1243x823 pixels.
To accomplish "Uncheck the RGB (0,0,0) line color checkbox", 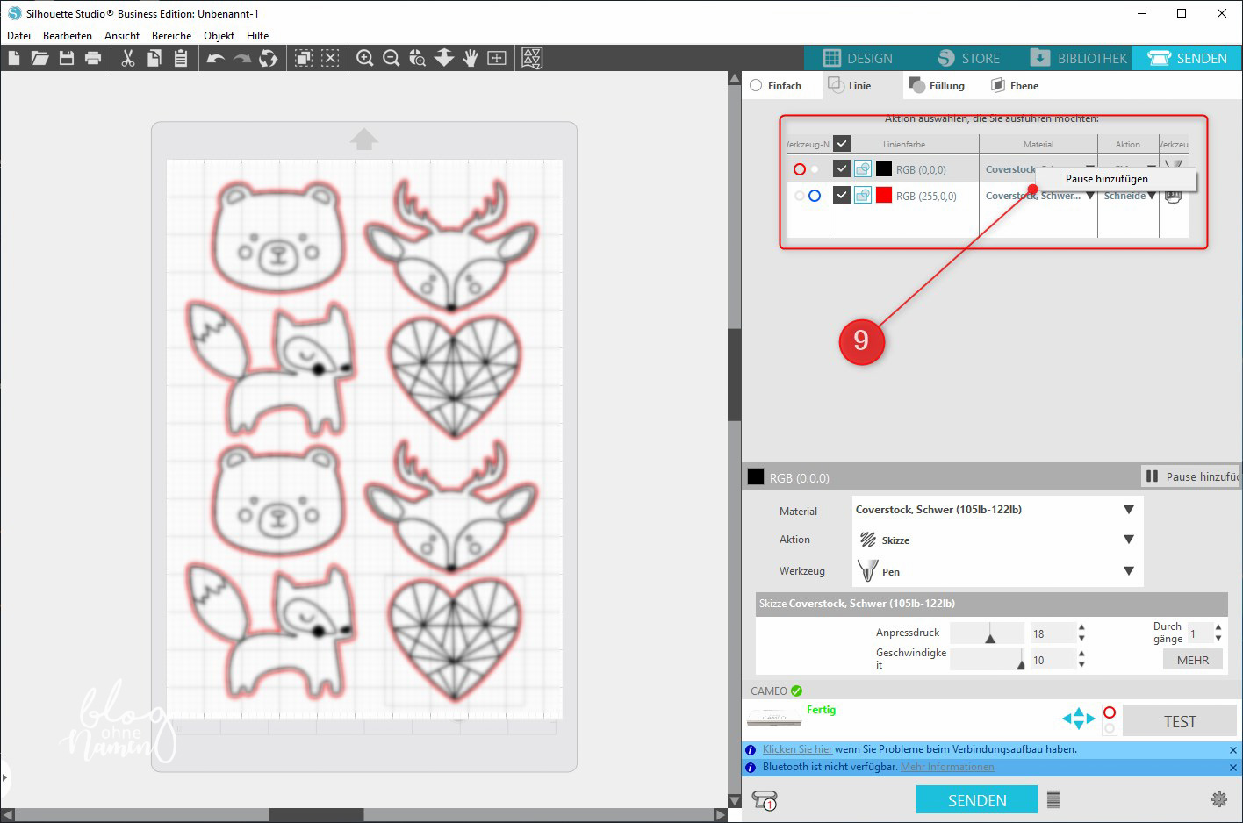I will (x=842, y=168).
